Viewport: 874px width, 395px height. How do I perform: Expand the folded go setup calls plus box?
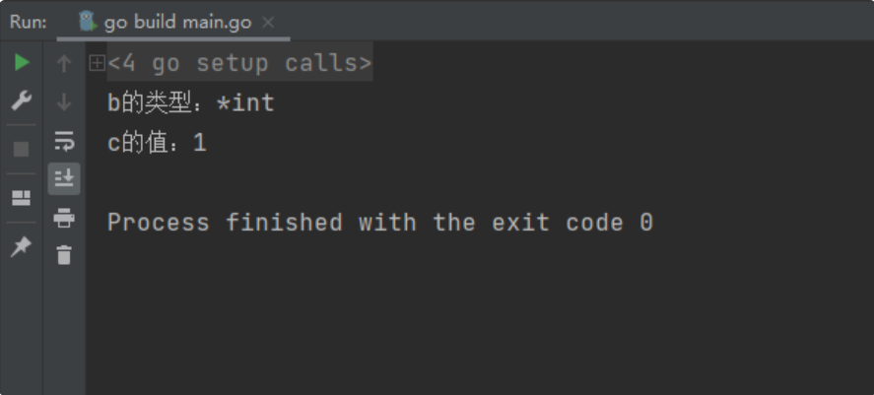pyautogui.click(x=97, y=63)
